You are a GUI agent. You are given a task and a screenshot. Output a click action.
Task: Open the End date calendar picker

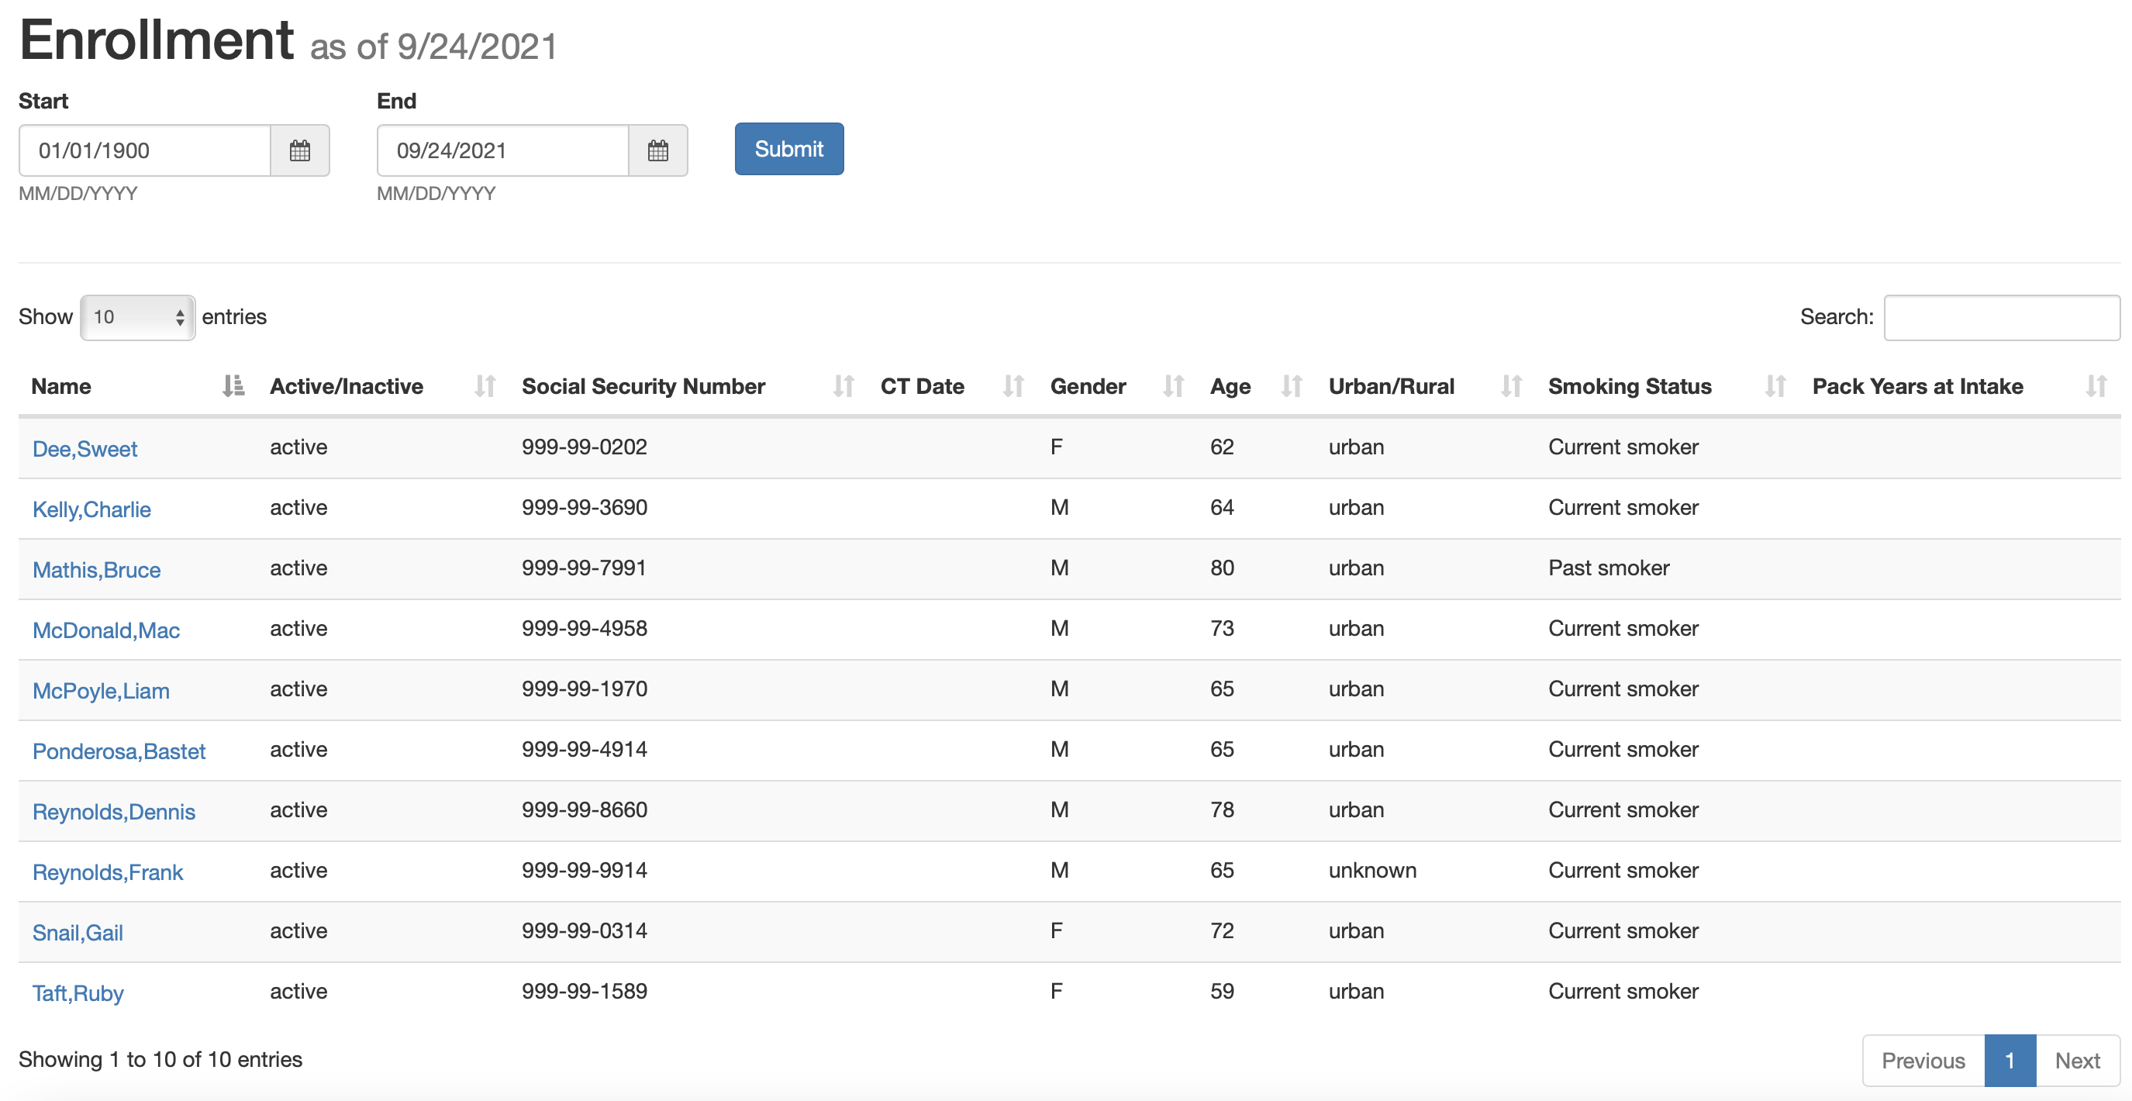click(658, 150)
